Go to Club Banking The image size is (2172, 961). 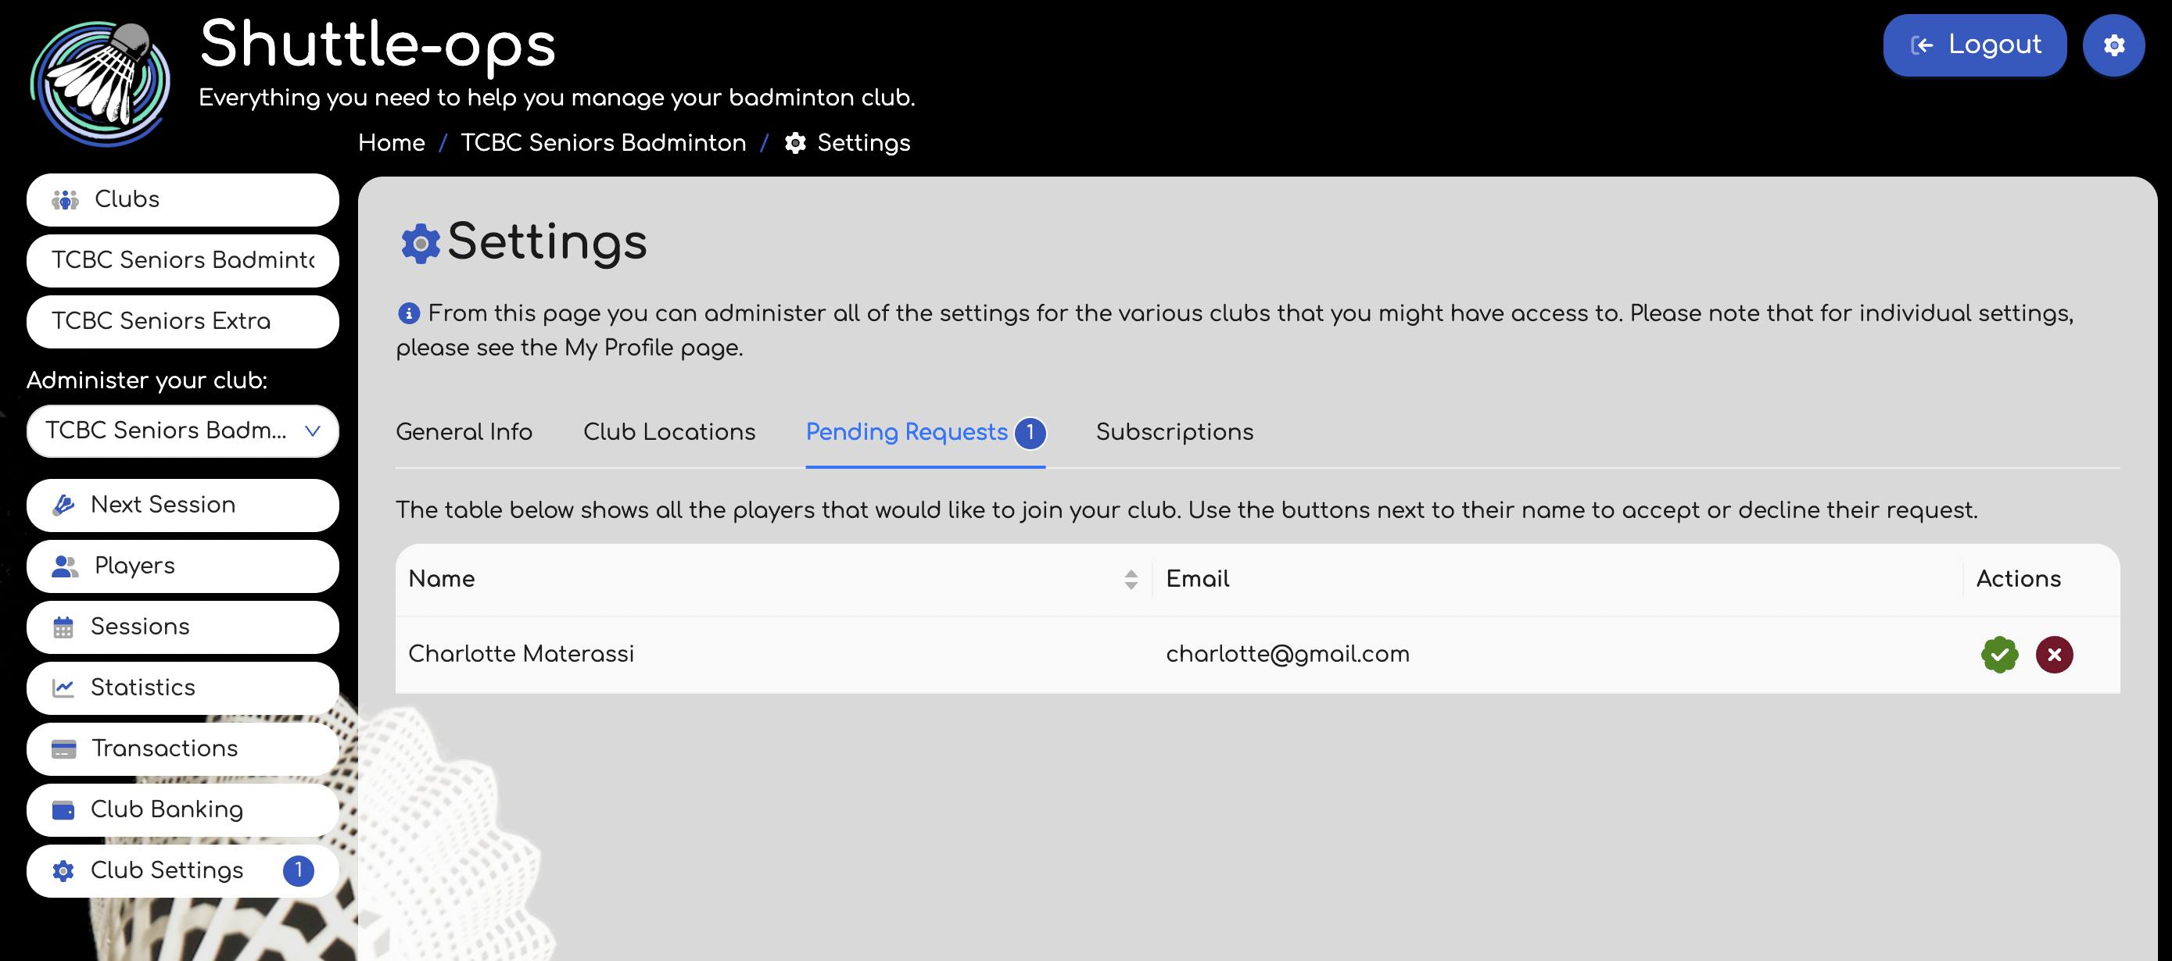click(x=182, y=809)
